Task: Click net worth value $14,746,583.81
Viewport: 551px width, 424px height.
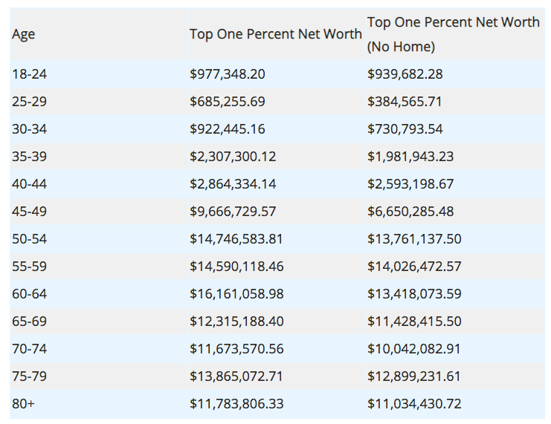Action: [x=236, y=239]
